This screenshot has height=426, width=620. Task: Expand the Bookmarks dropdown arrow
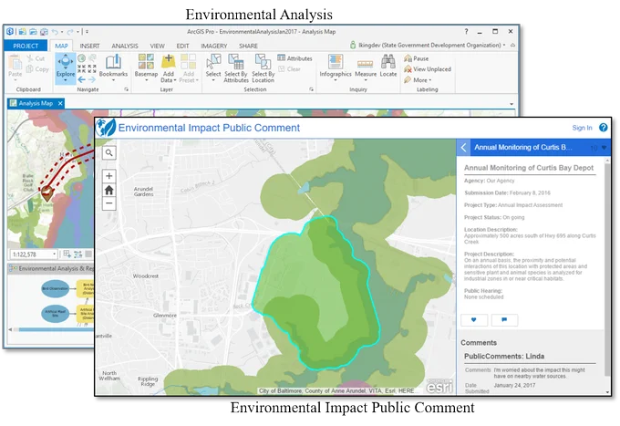(x=113, y=80)
